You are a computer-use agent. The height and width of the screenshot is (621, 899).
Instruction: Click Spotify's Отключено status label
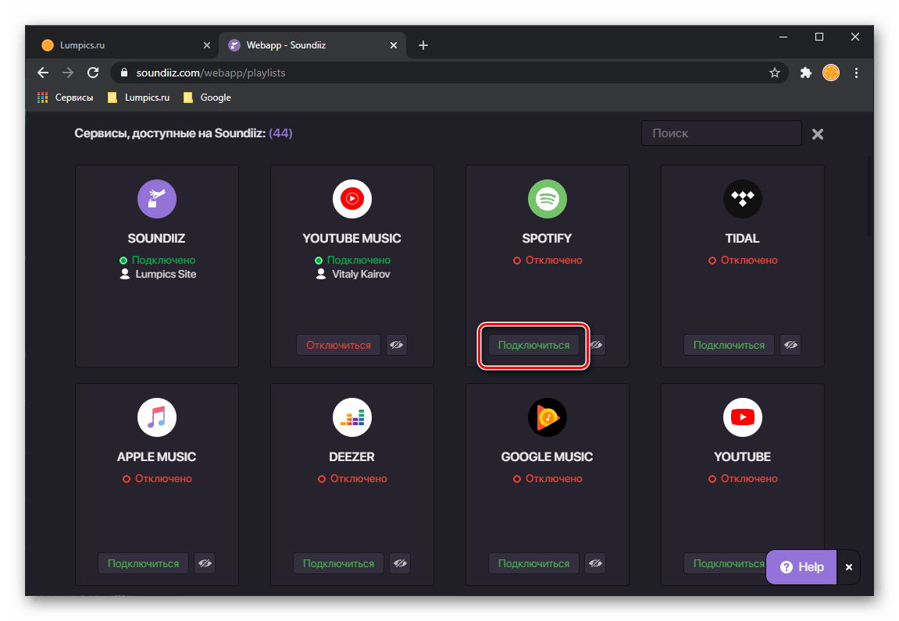554,260
